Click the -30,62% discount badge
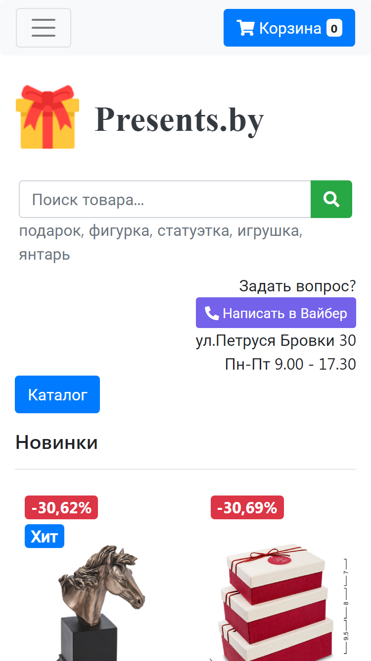The height and width of the screenshot is (661, 371). [61, 507]
